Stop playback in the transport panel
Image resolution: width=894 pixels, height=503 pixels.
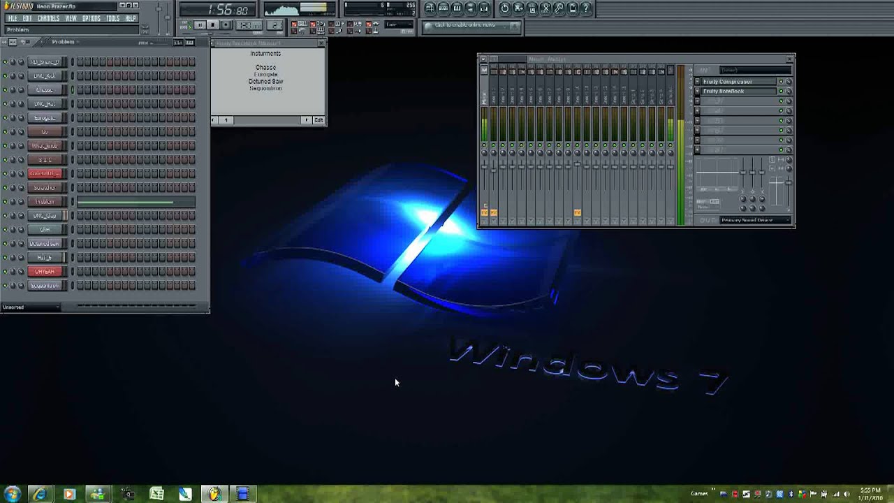point(213,25)
